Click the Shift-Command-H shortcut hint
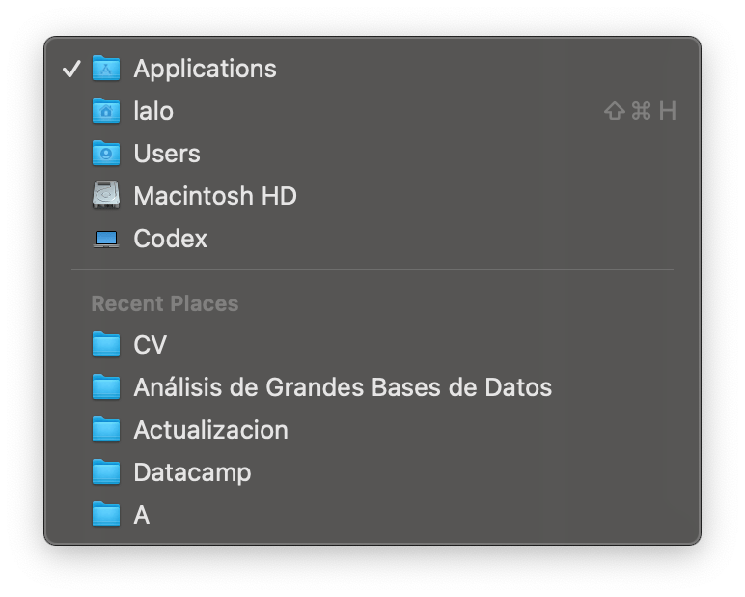Image resolution: width=745 pixels, height=597 pixels. (x=639, y=111)
